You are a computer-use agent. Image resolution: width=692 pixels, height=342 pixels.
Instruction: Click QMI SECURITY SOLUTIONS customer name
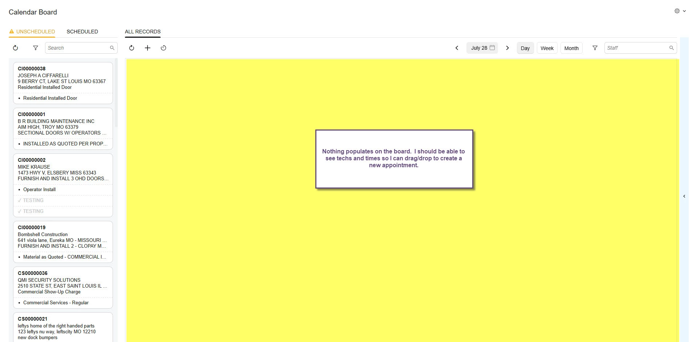[x=49, y=280]
